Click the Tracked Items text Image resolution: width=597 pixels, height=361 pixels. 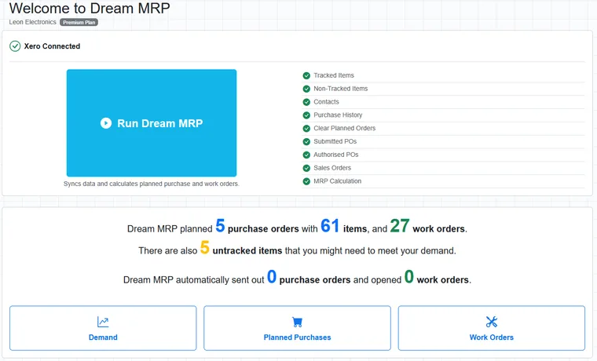click(x=334, y=75)
